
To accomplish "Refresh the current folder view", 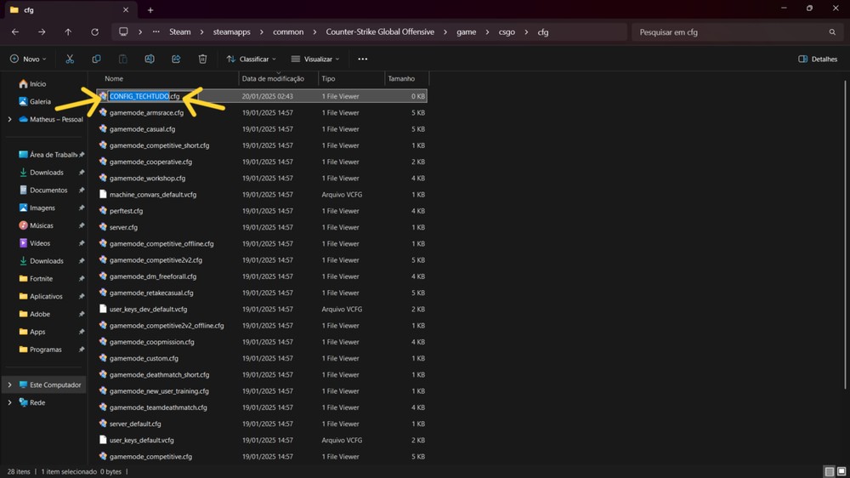I will pyautogui.click(x=94, y=32).
